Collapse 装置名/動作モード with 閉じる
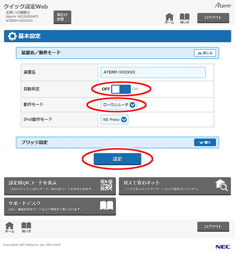 point(205,53)
